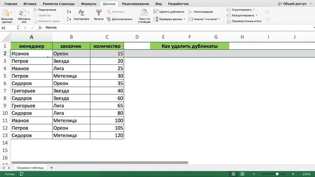Click the previous sheet navigation arrow

point(3,168)
